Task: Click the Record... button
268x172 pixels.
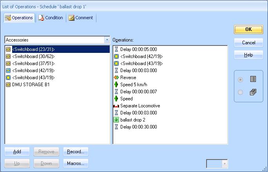Action: click(76, 152)
